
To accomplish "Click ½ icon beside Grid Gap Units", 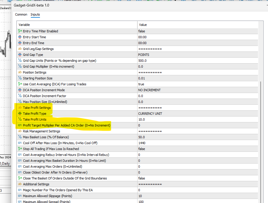I will (x=20, y=60).
